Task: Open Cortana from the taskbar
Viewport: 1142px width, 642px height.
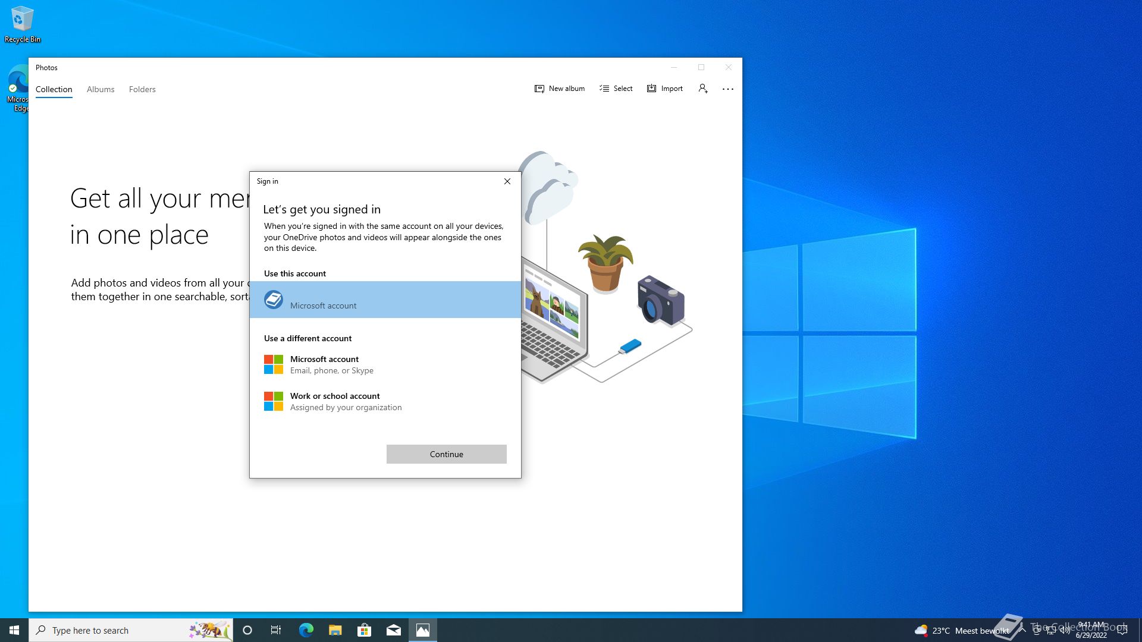Action: coord(247,630)
